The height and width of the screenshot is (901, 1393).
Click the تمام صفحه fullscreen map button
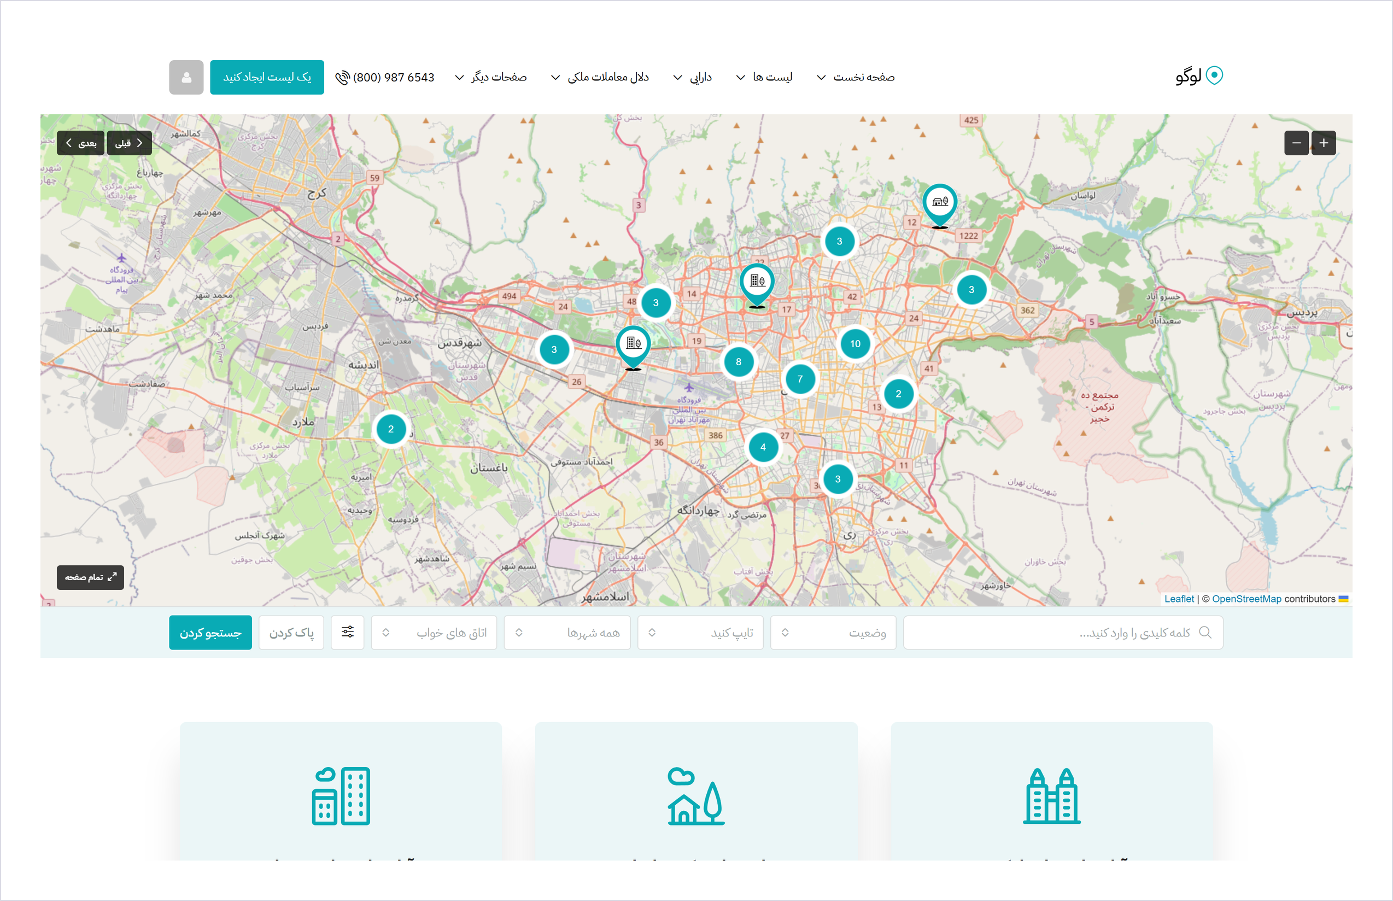pyautogui.click(x=90, y=577)
